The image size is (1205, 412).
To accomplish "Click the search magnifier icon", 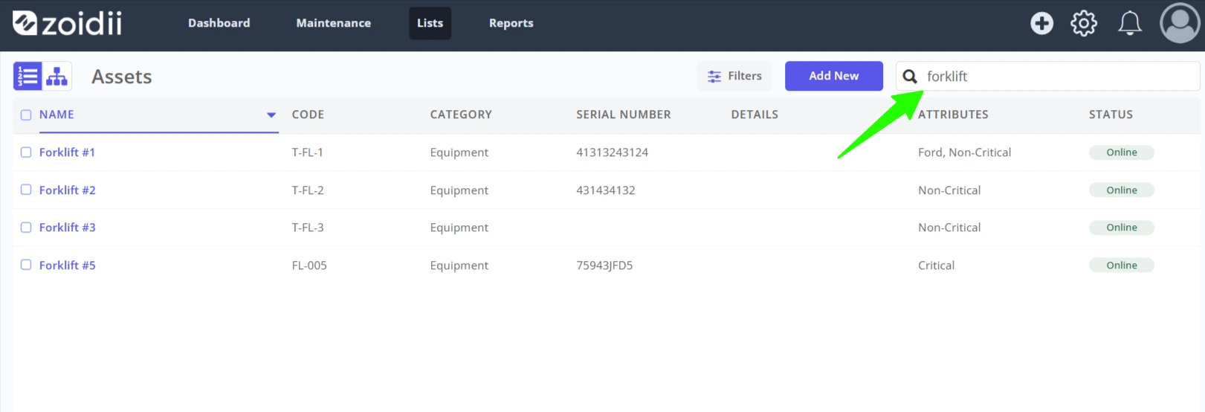I will point(910,76).
